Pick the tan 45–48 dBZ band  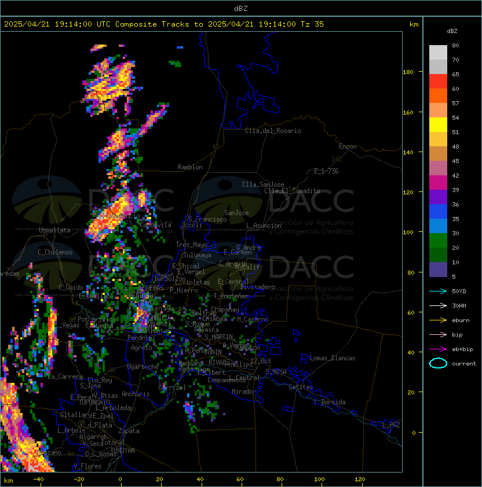pos(438,153)
